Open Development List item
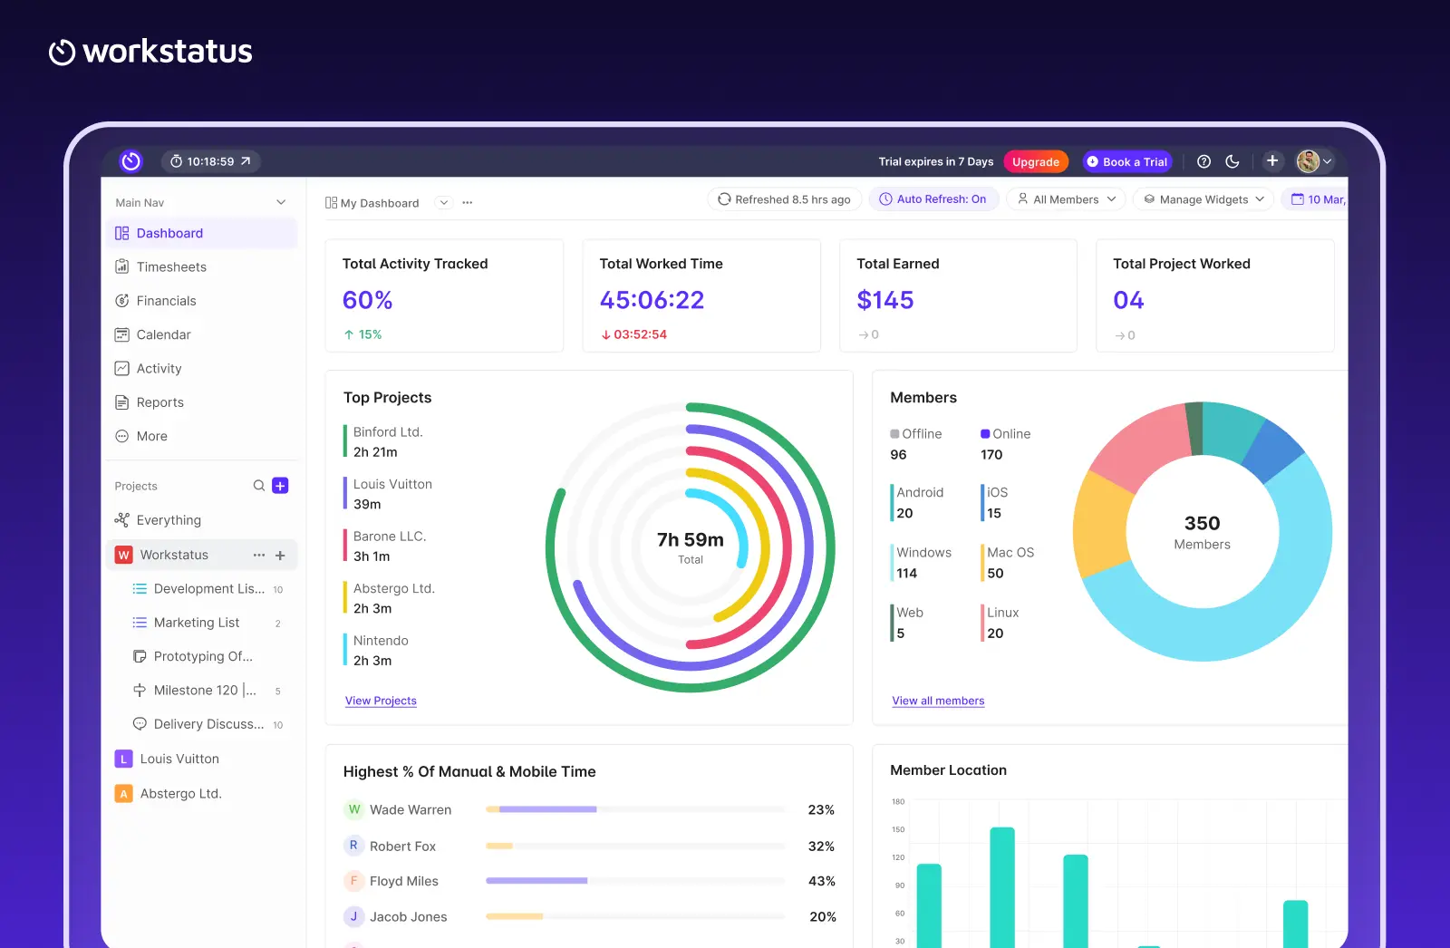Screen dimensions: 1450x948 coord(208,588)
